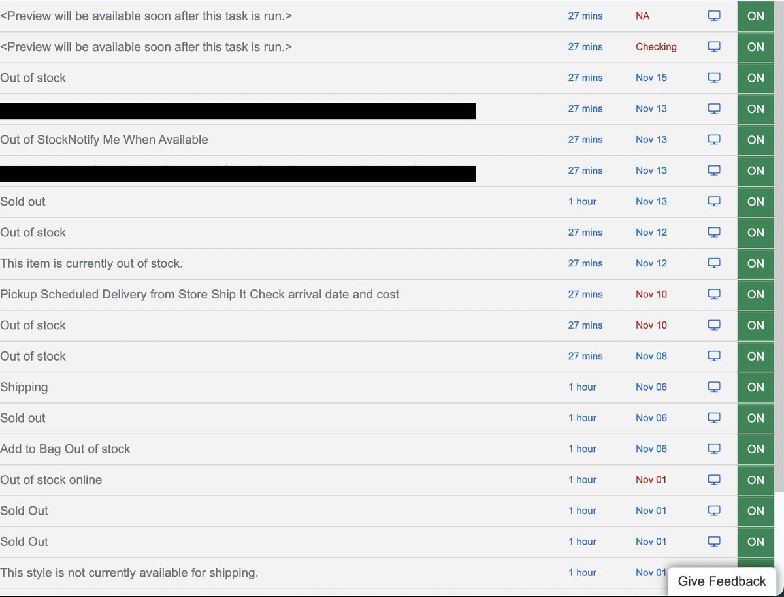784x597 pixels.
Task: Toggle ON switch for the Pickup Scheduled Delivery row
Action: click(756, 294)
